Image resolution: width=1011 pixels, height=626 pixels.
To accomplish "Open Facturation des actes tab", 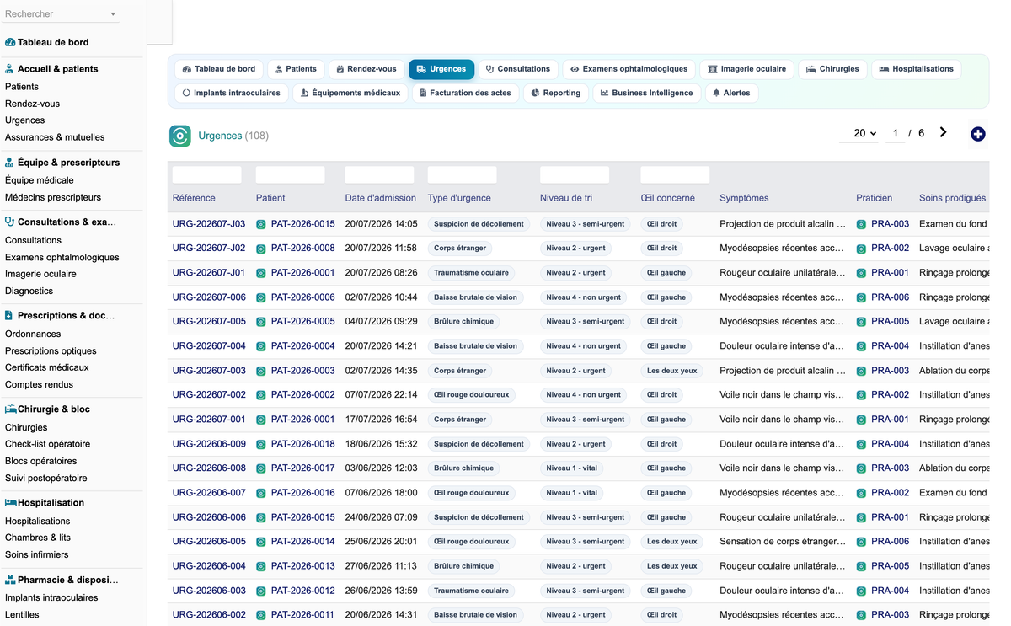I will click(465, 93).
